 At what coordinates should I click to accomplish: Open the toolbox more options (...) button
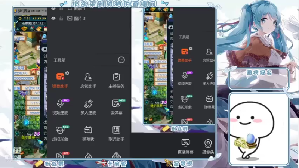click(121, 60)
